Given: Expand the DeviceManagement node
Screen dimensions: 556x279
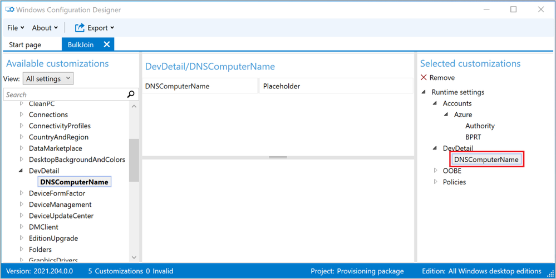Looking at the screenshot, I should coord(22,205).
